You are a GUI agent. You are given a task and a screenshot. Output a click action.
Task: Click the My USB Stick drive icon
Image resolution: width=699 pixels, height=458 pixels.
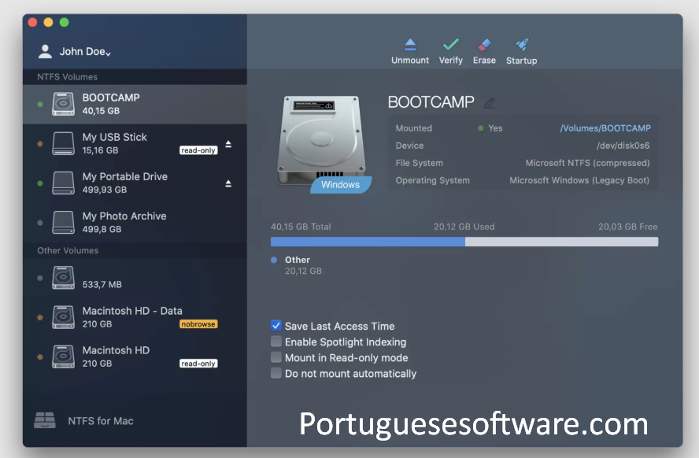click(63, 143)
